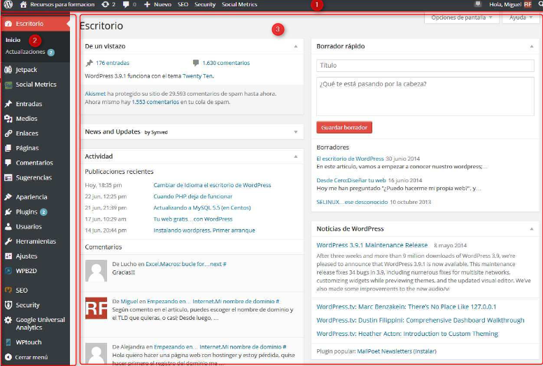The height and width of the screenshot is (366, 543).
Task: Open Dustin Filippini Dashboard Walkthrough link
Action: (420, 321)
